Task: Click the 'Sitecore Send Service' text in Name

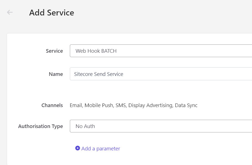Action: coord(99,74)
